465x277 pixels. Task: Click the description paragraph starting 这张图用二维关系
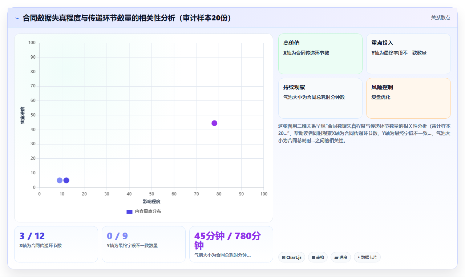click(x=364, y=133)
